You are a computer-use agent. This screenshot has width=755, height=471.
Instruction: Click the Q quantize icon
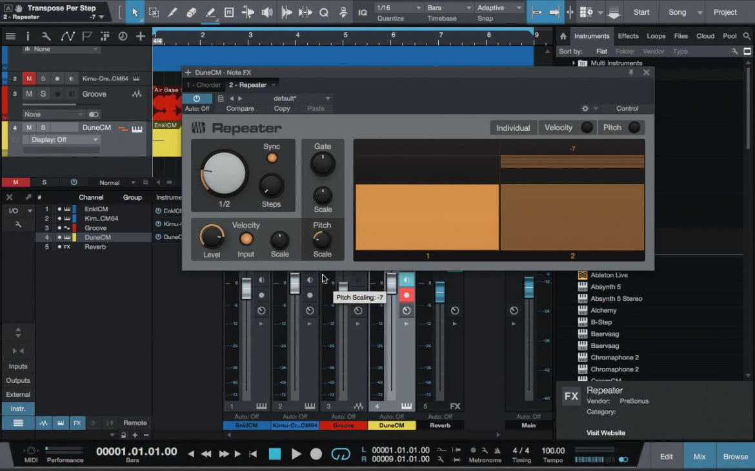pos(324,12)
